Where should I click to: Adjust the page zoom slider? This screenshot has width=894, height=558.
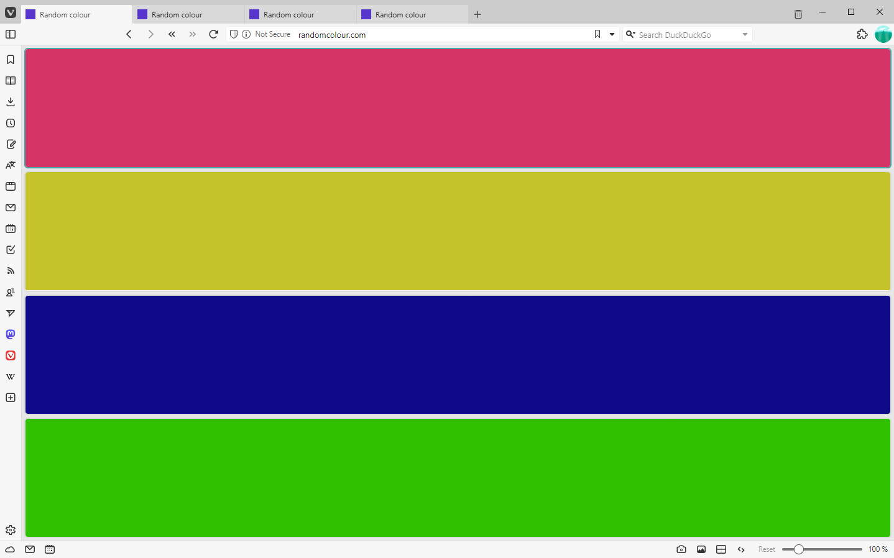[x=822, y=549]
